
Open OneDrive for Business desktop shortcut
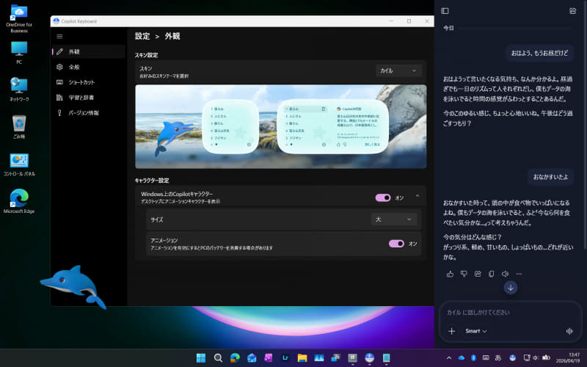(19, 19)
